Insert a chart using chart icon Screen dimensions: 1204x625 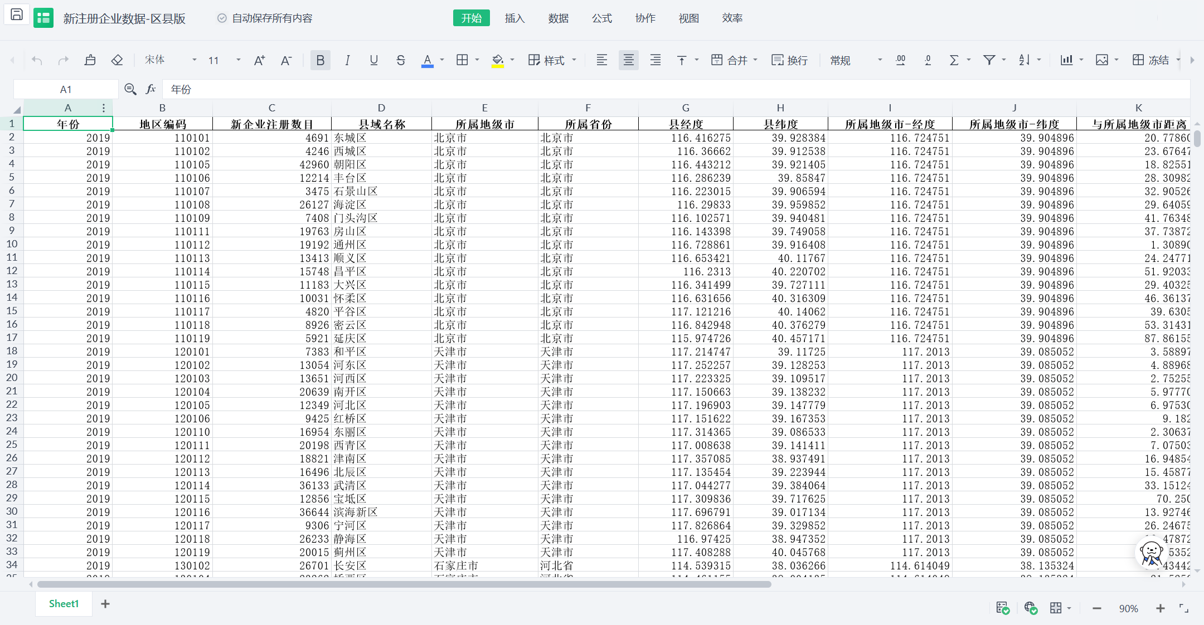(1066, 60)
